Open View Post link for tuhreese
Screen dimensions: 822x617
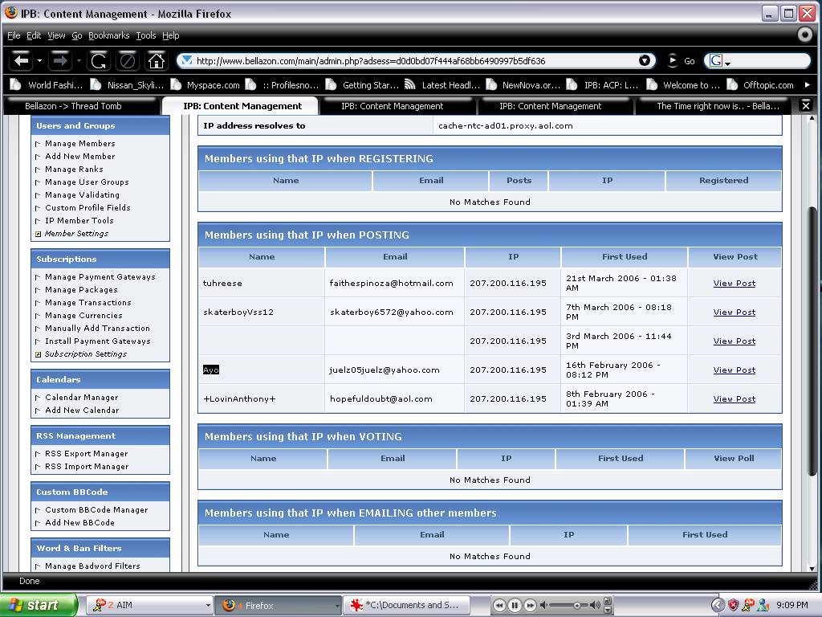(734, 283)
